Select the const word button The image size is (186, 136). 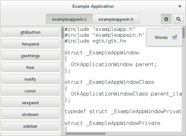(x=30, y=91)
